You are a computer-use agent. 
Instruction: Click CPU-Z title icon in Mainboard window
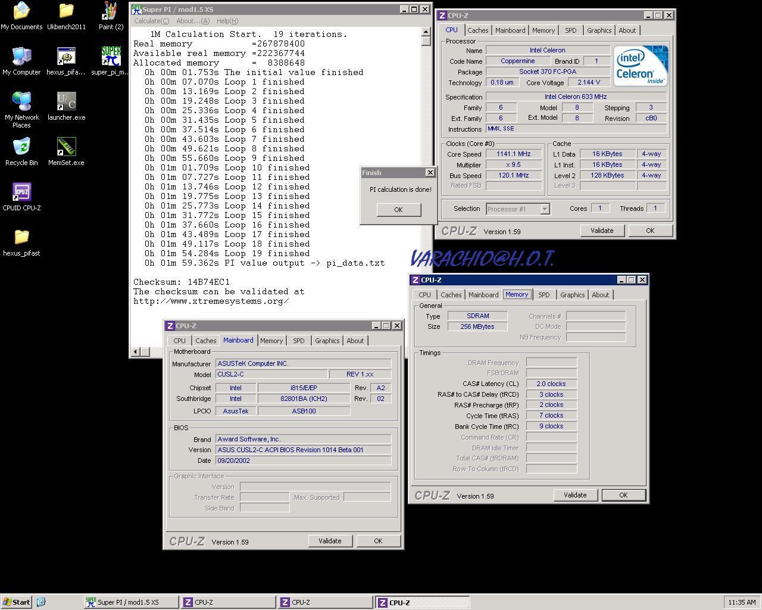[170, 326]
